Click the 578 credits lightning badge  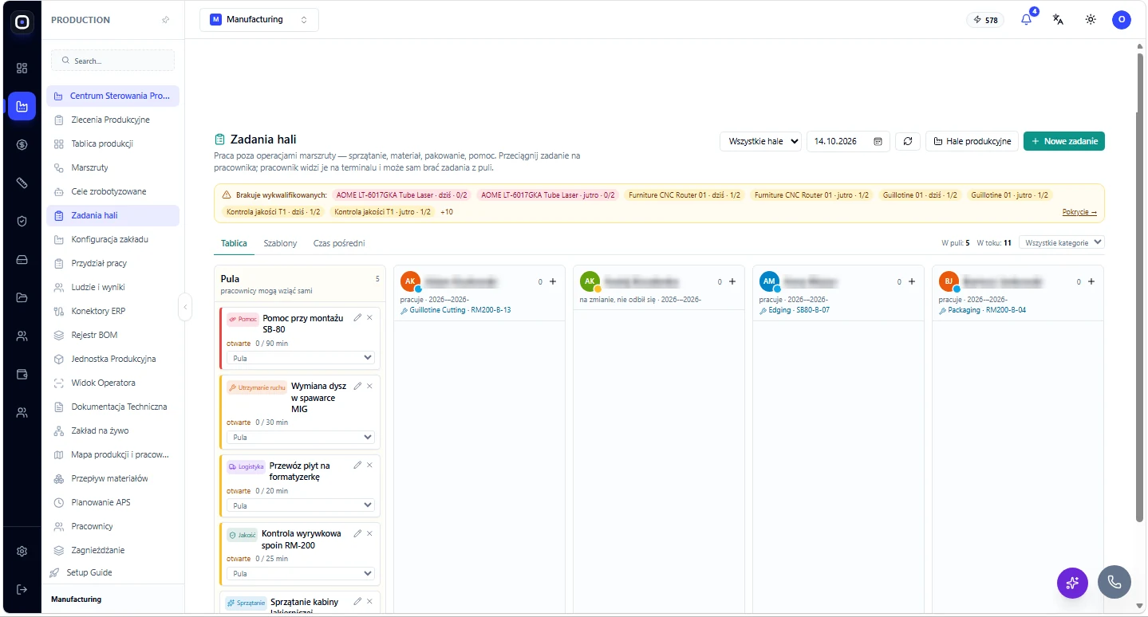coord(985,20)
